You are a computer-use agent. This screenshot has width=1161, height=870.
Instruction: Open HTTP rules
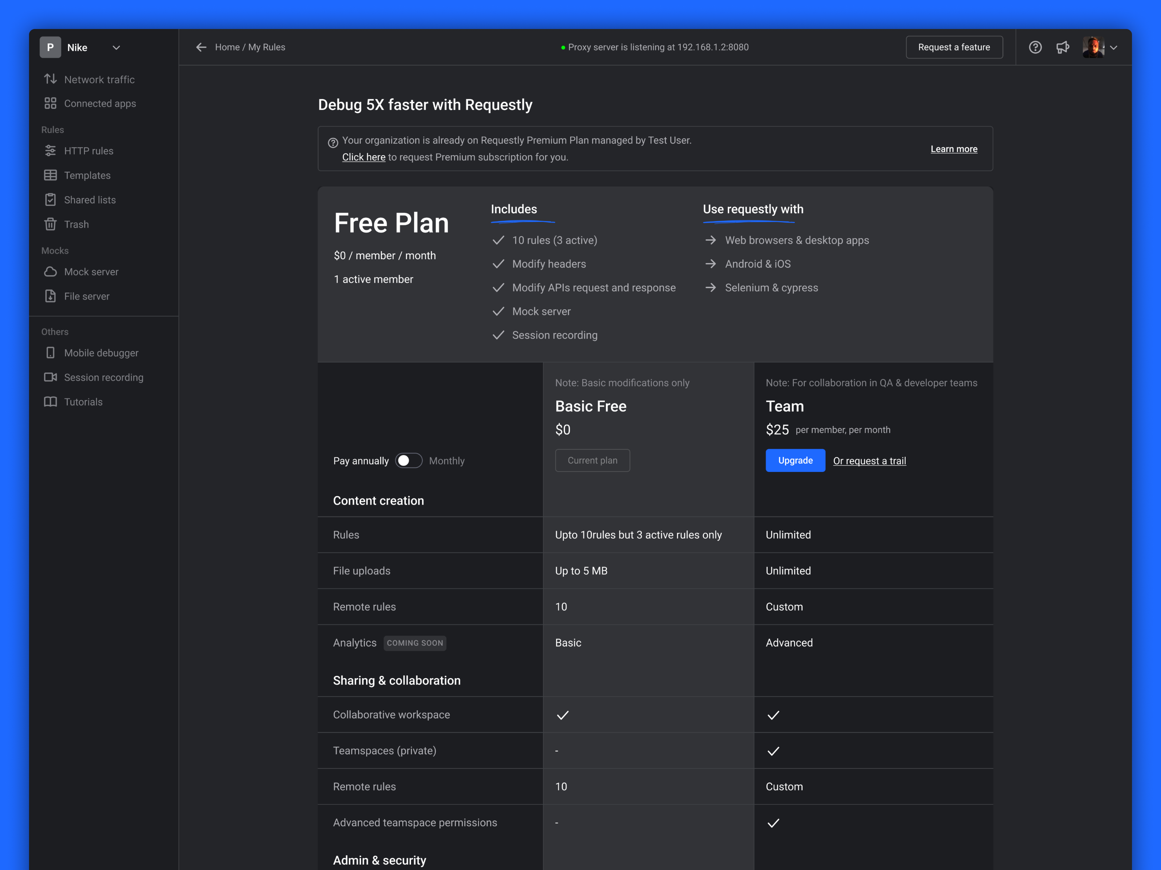coord(88,150)
